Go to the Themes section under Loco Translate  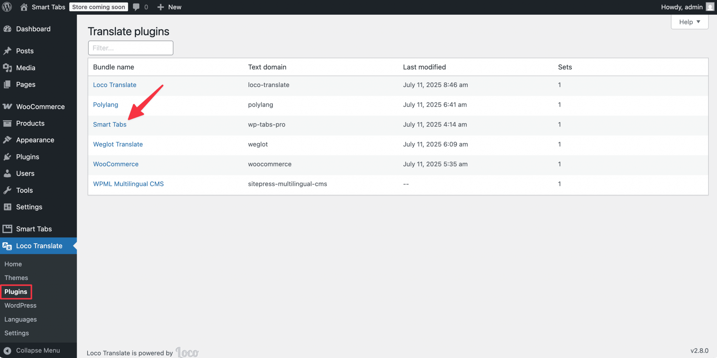[16, 278]
